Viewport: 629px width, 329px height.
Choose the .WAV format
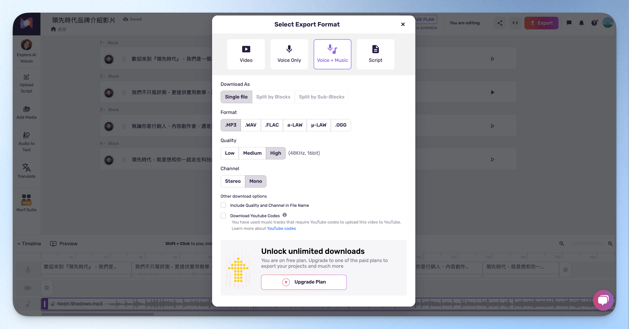[251, 125]
